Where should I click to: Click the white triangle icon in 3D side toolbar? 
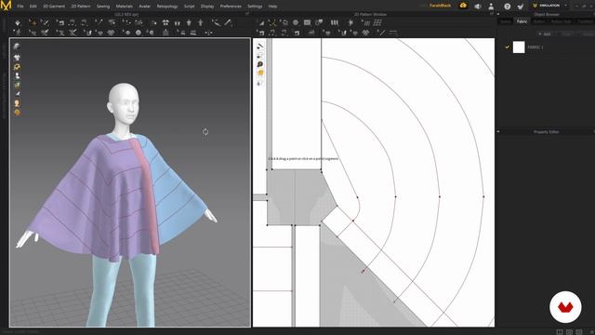17,93
